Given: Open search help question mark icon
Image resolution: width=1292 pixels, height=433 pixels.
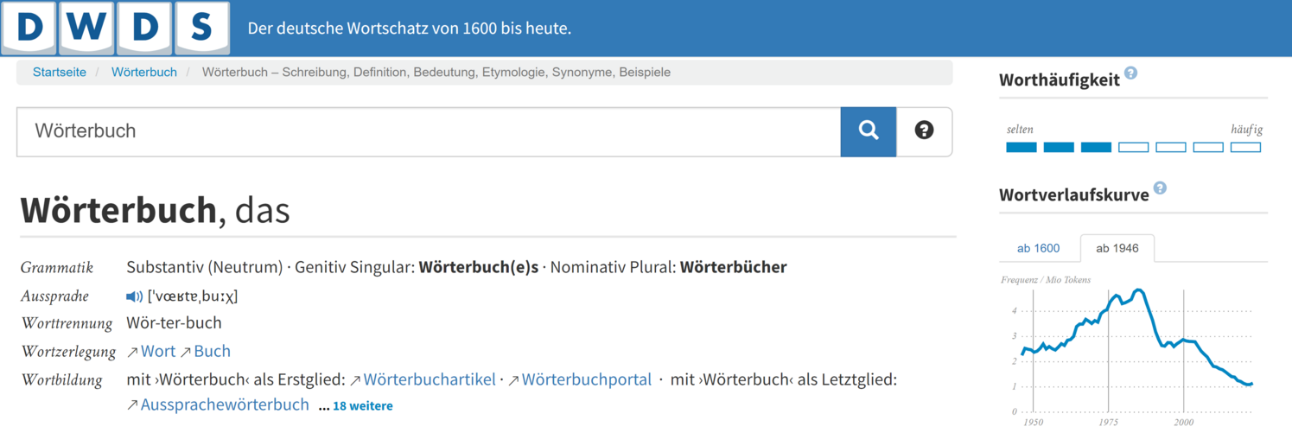Looking at the screenshot, I should [x=924, y=131].
